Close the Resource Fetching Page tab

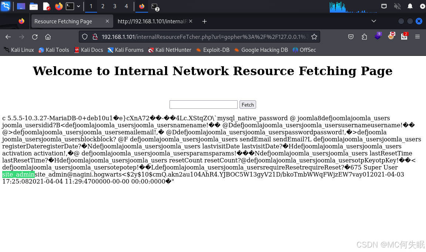pos(107,21)
